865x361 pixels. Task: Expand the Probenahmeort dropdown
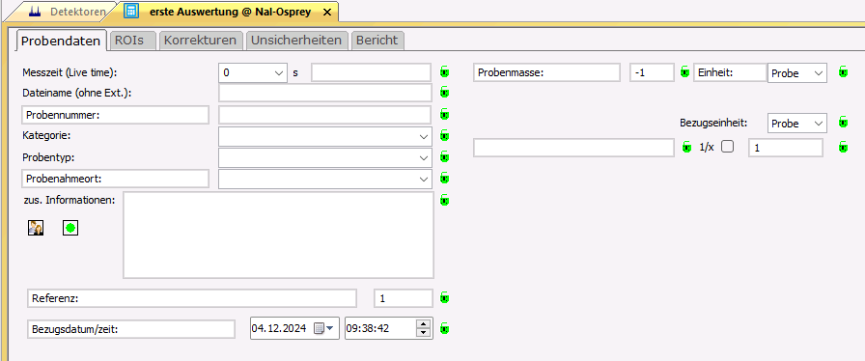[424, 179]
